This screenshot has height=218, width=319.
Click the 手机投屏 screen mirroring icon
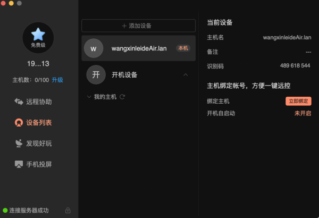[19, 164]
